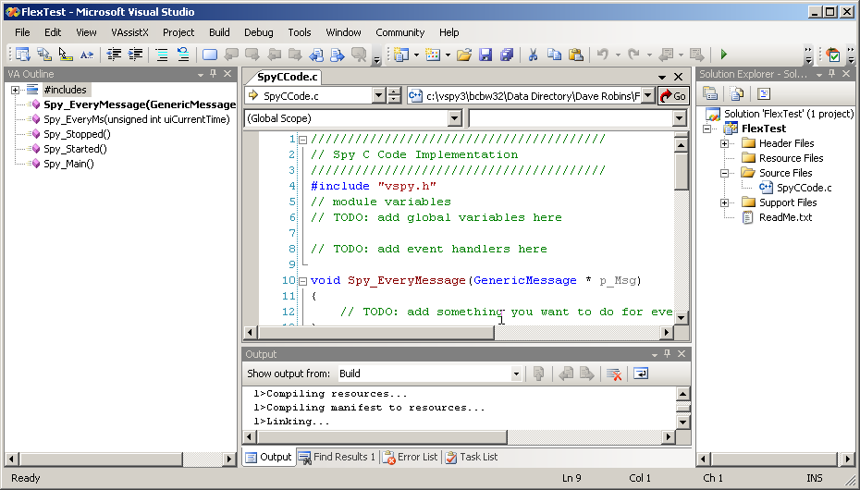The height and width of the screenshot is (490, 860).
Task: Toggle a bookmark on the current line
Action: click(x=210, y=55)
